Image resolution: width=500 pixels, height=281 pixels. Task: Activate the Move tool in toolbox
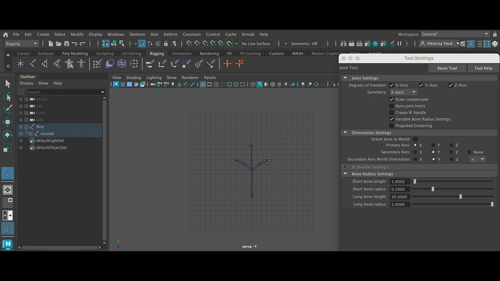pyautogui.click(x=7, y=122)
